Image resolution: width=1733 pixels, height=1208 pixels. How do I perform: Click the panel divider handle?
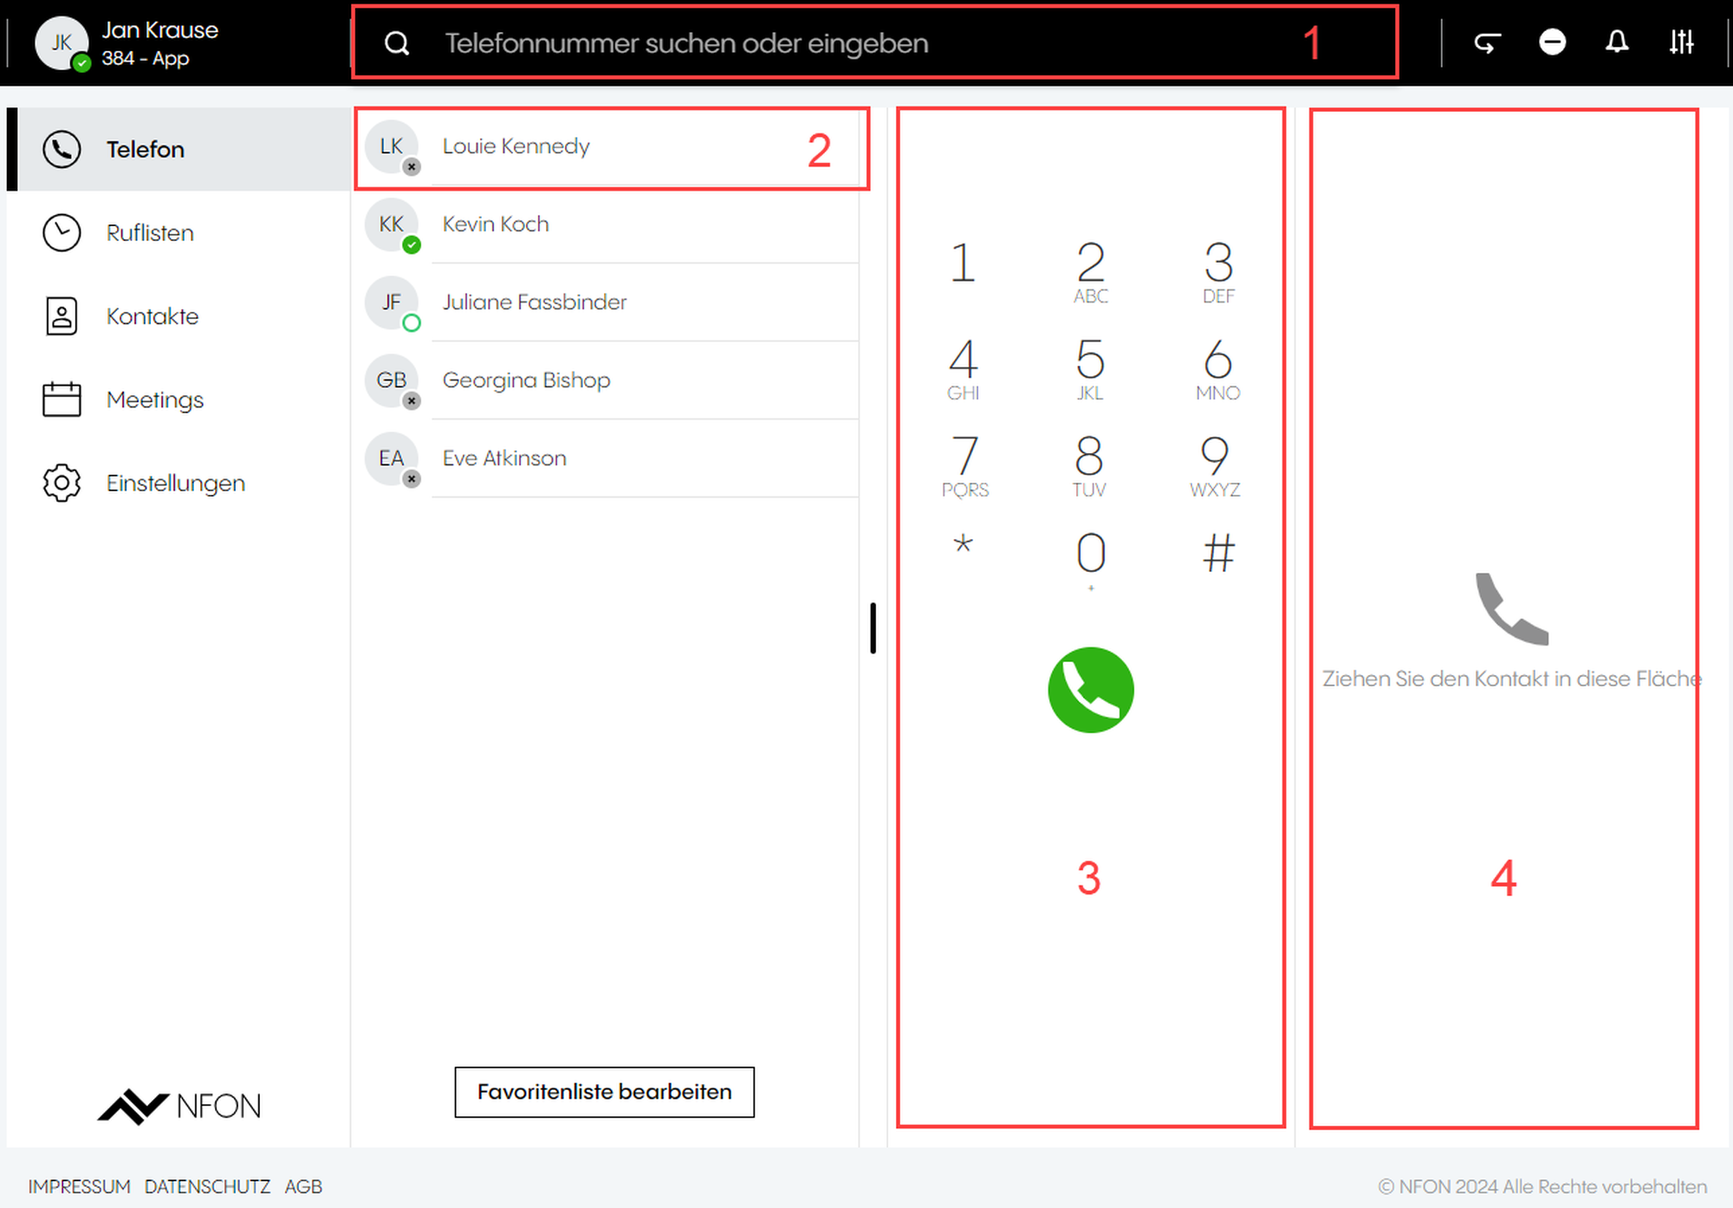point(873,628)
